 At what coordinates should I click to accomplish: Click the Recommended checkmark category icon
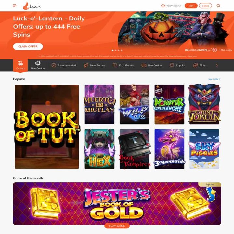tap(54, 65)
